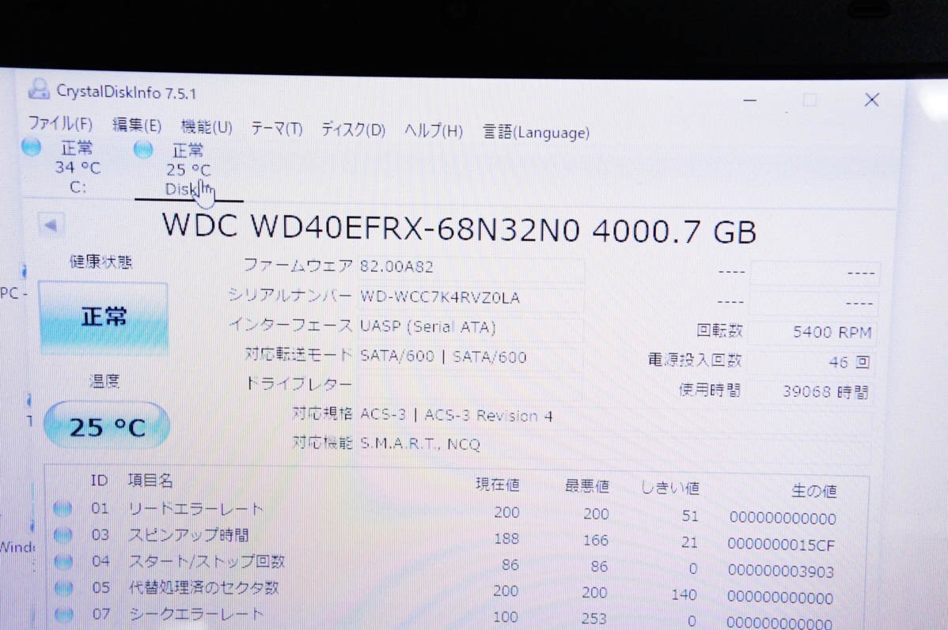Click the power-on count 46 回 value
Image resolution: width=948 pixels, height=630 pixels.
point(813,362)
